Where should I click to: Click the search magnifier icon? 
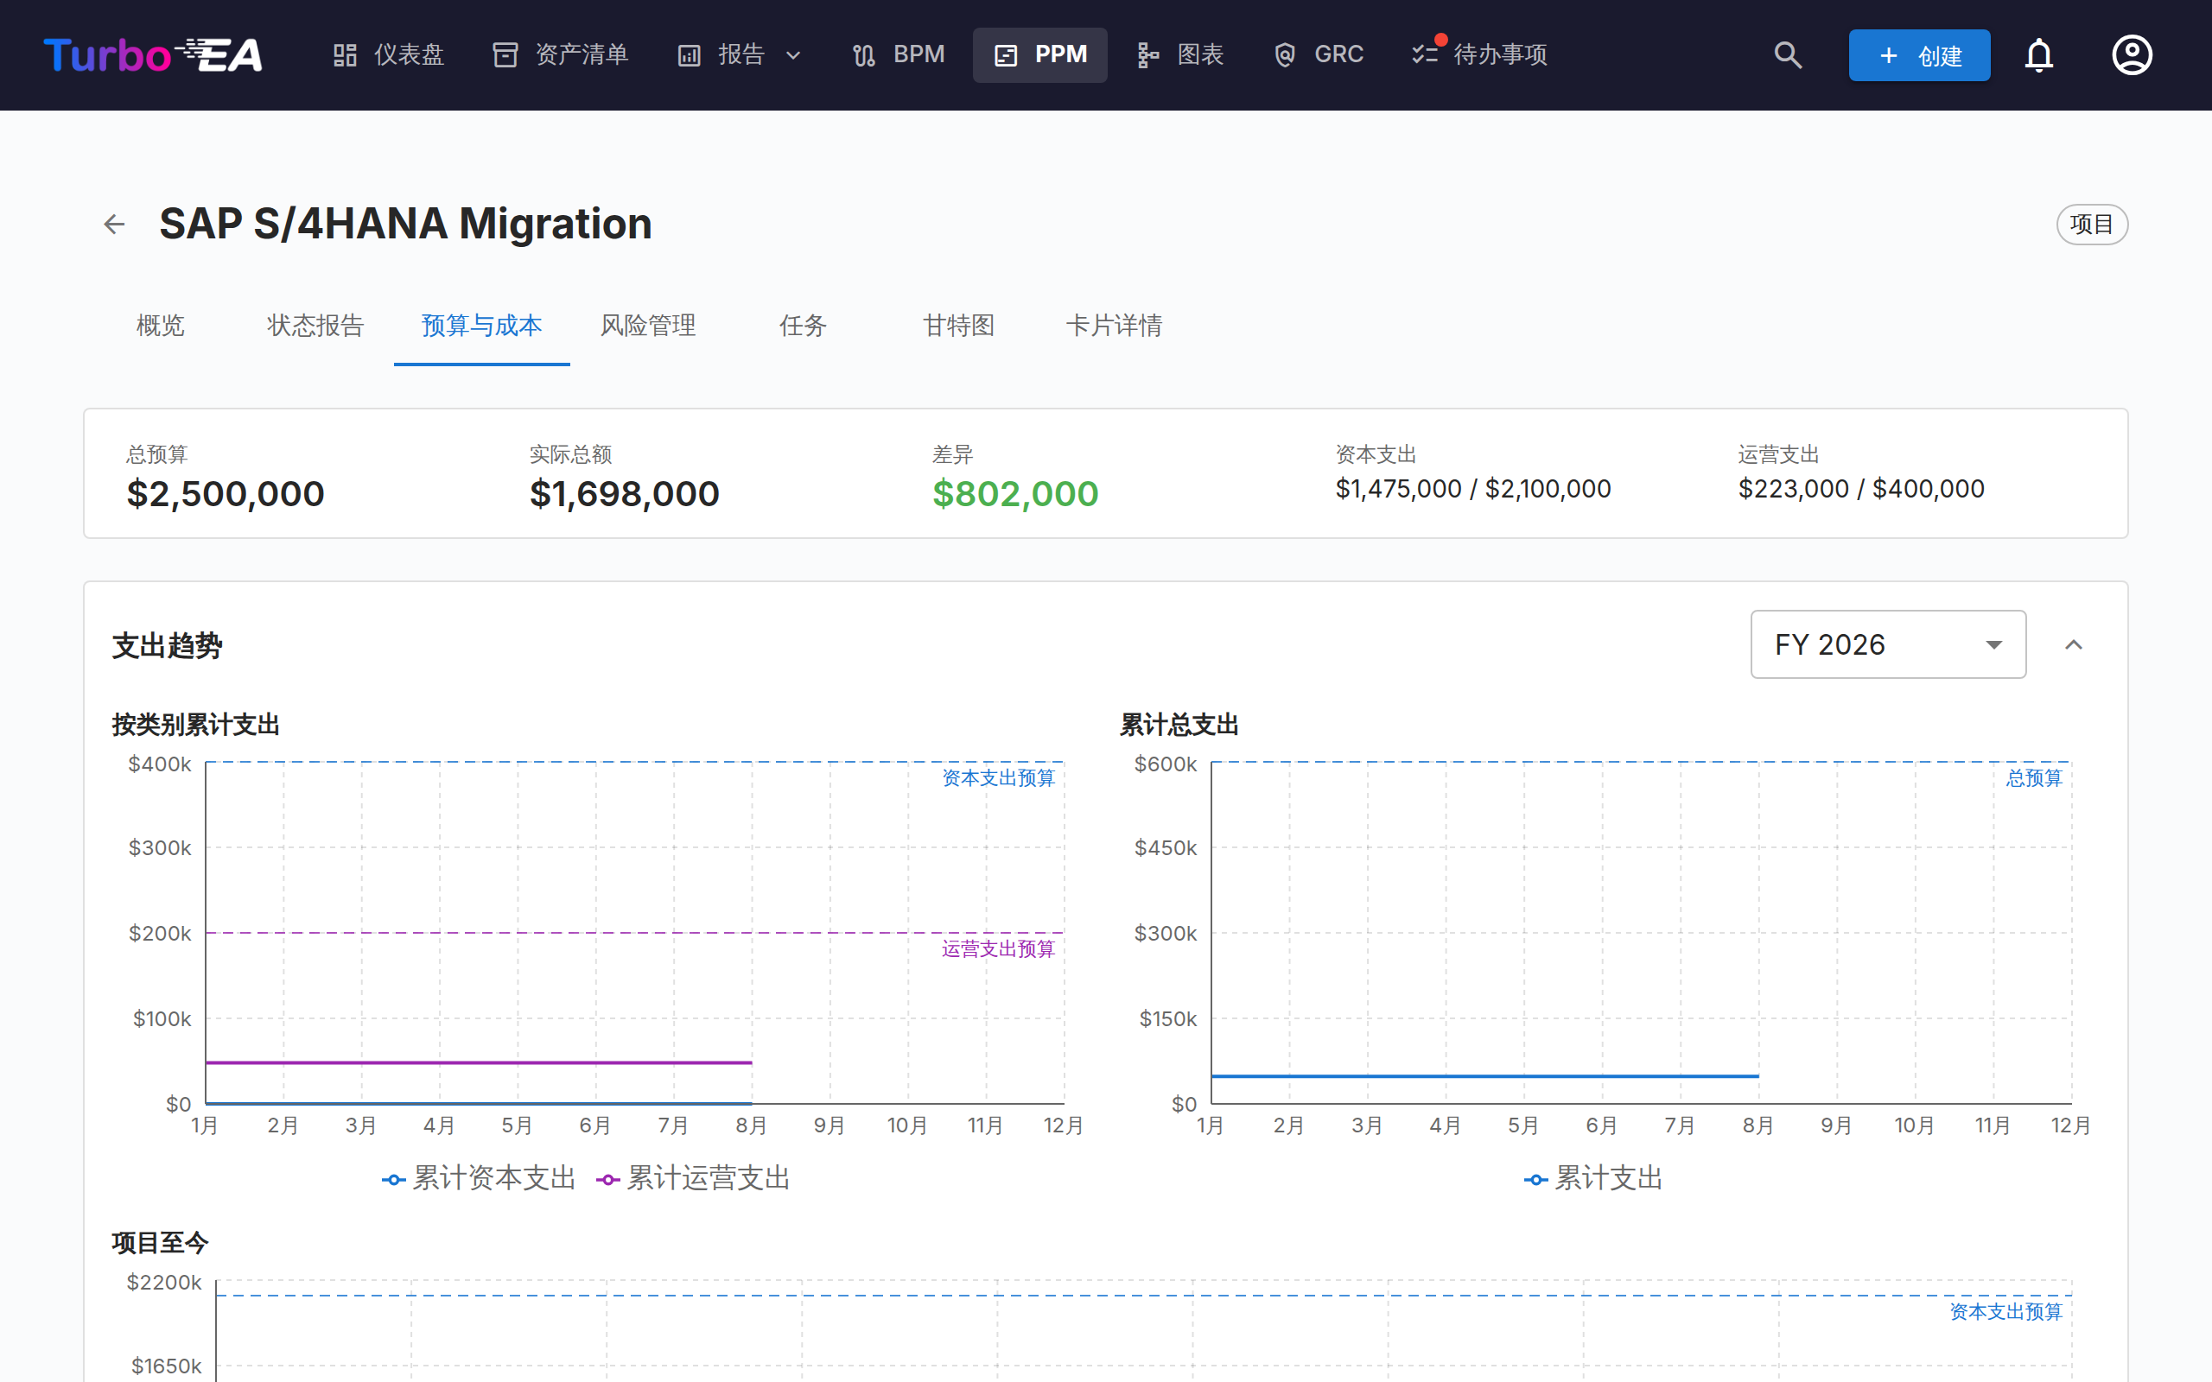(1788, 54)
